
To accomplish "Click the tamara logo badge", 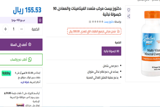I will point(6,106).
